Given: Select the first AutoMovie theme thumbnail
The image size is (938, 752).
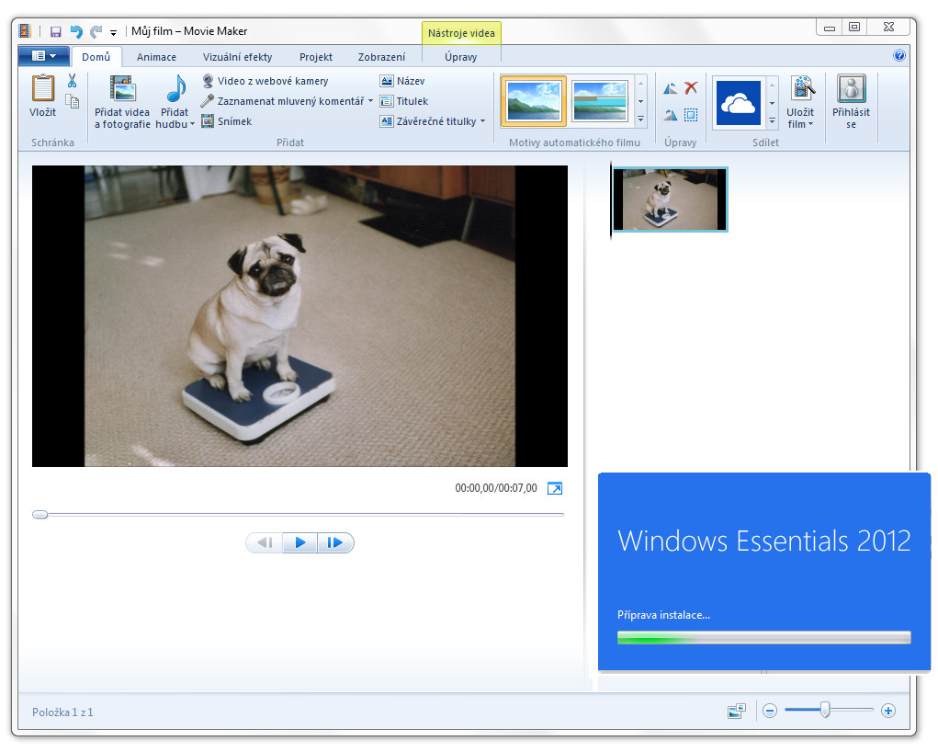Looking at the screenshot, I should (534, 101).
